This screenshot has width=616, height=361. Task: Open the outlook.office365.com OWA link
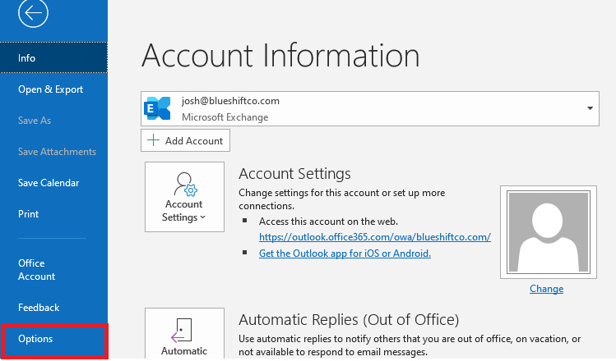(x=375, y=237)
